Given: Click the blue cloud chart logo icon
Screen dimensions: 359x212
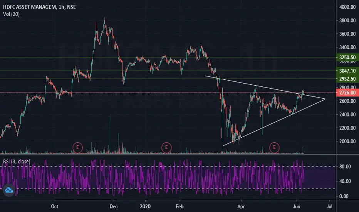Looking at the screenshot, I should coord(9,190).
